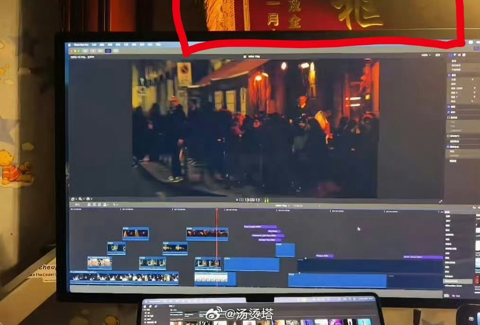Screen dimensions: 480x325
Task: Select the highlighted row in the effects list
Action: tap(458, 281)
